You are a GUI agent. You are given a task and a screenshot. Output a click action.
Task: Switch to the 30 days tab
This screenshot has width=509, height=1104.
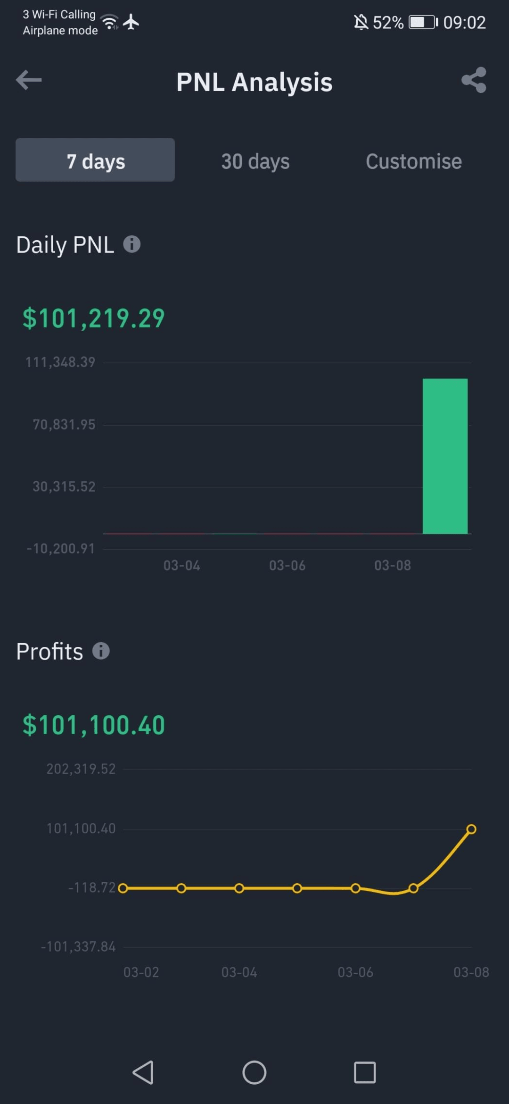coord(255,161)
